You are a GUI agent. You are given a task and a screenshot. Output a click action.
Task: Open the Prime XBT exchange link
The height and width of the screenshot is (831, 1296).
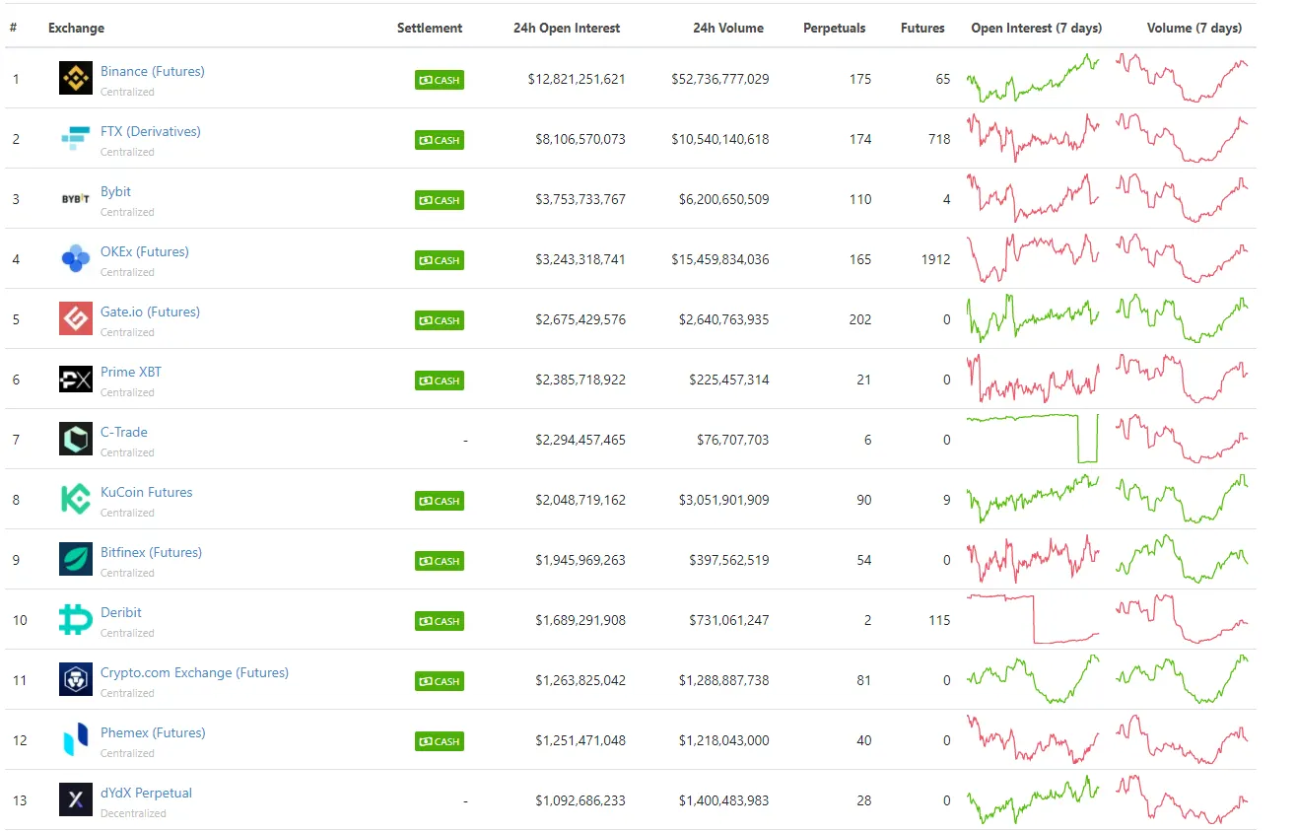[131, 372]
